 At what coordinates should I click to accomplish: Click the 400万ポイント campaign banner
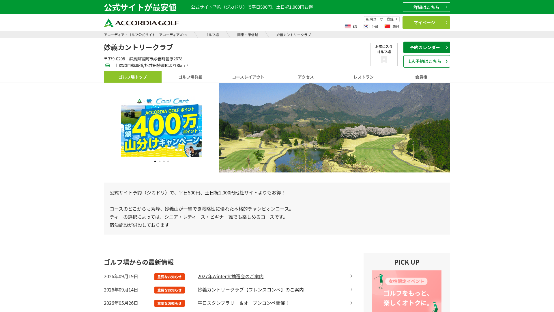tap(162, 127)
